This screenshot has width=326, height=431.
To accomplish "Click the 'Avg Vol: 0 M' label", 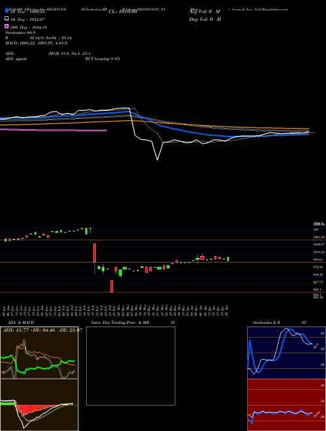I will click(205, 12).
